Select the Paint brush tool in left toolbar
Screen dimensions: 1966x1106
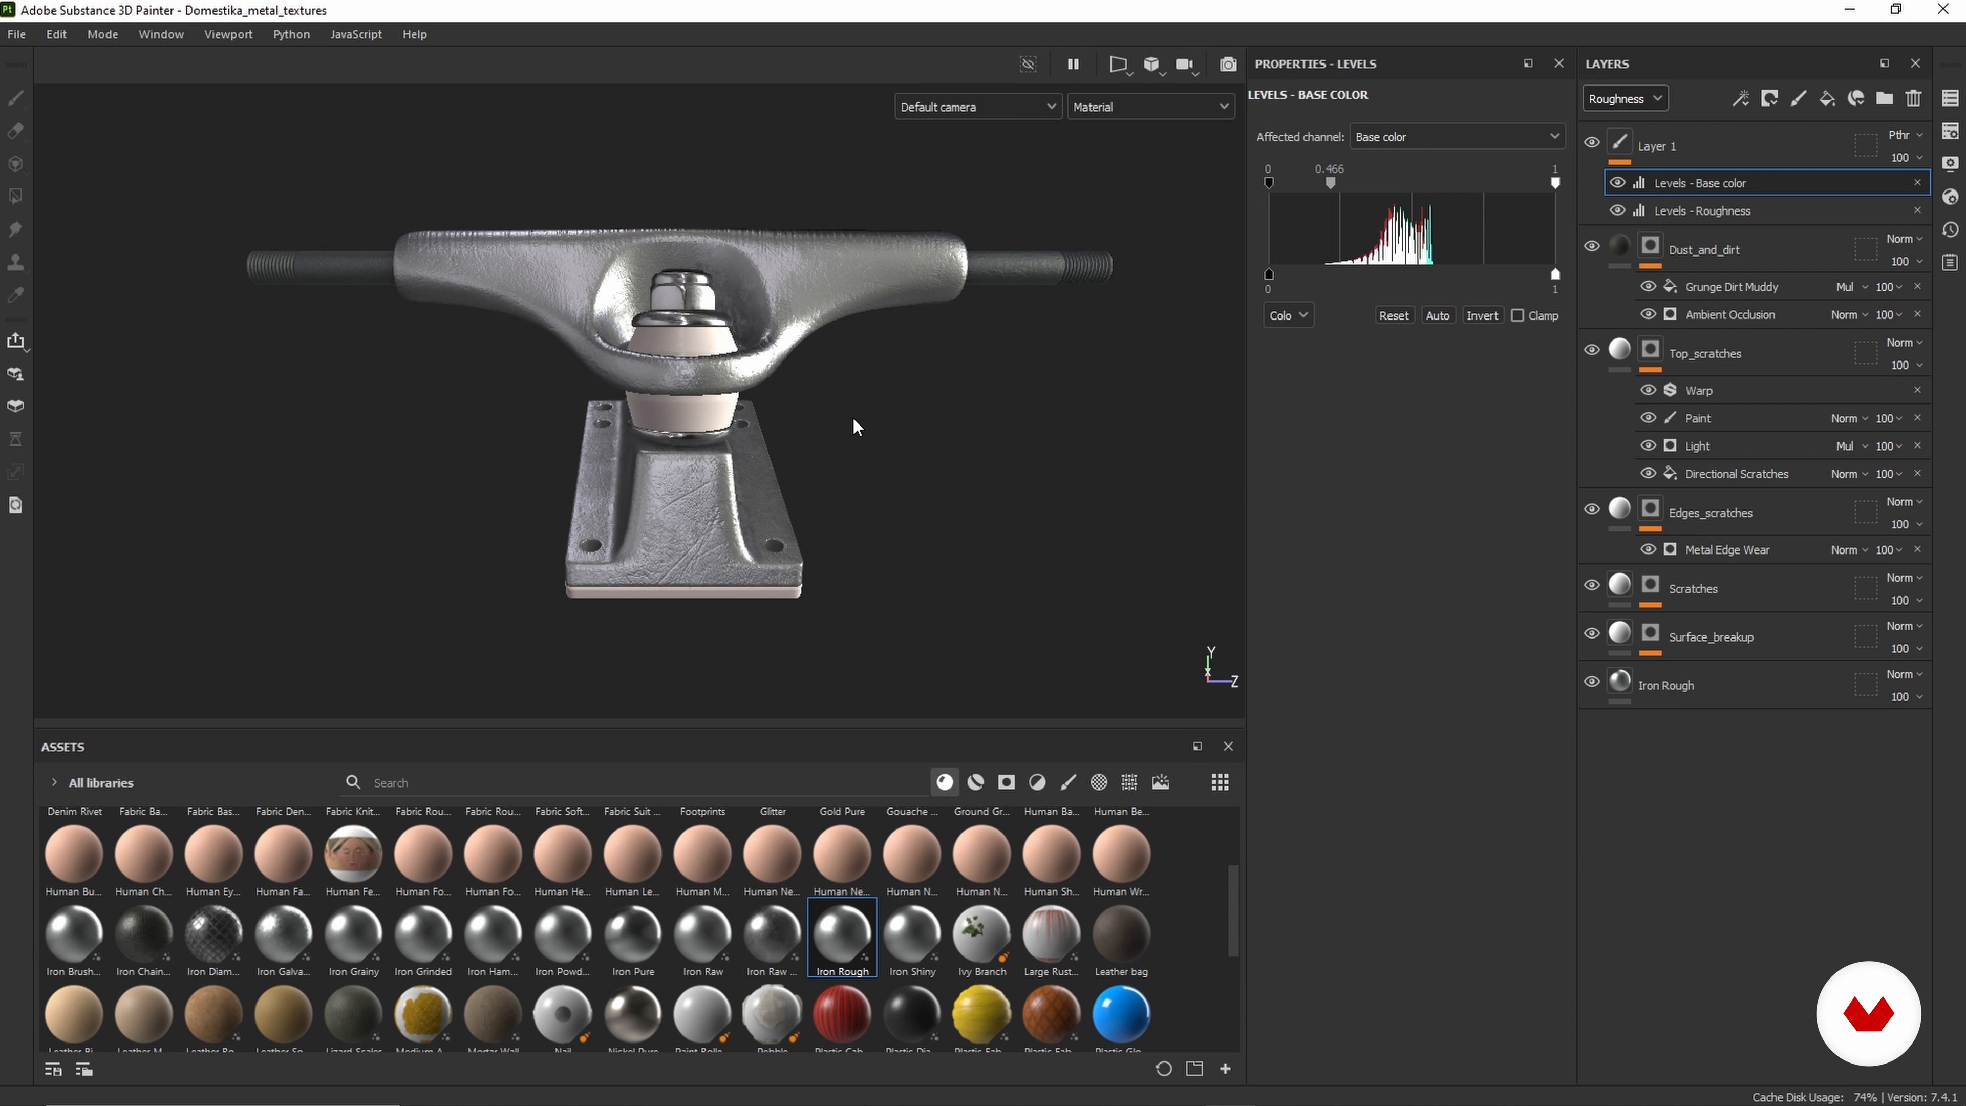click(15, 98)
